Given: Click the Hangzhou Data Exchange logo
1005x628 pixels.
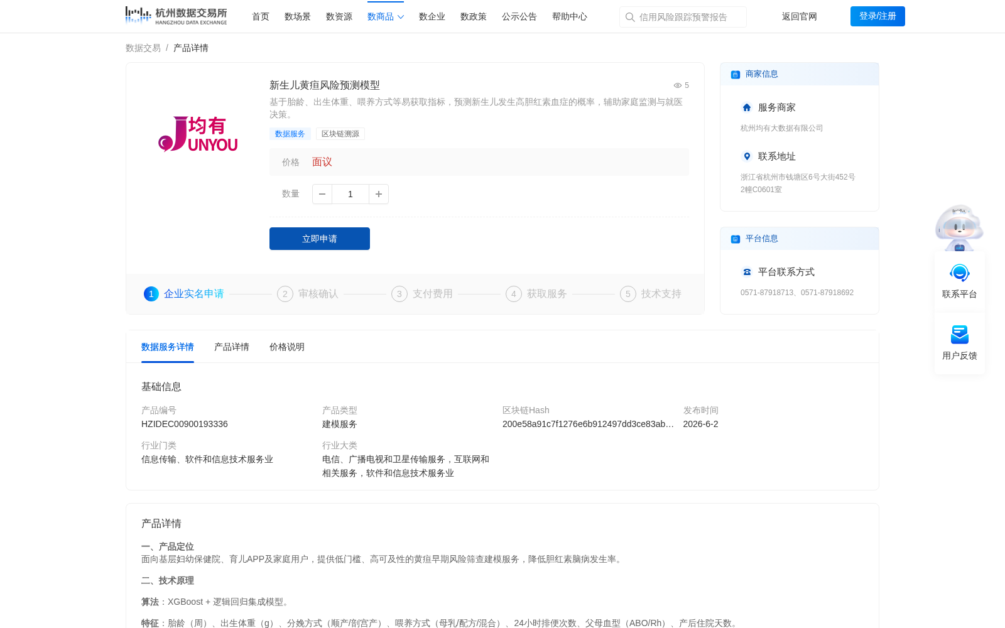Looking at the screenshot, I should tap(176, 16).
